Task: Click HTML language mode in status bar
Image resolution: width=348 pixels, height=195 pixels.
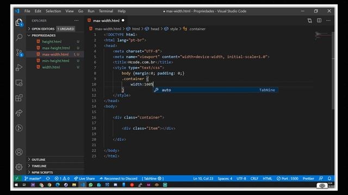Action: 268,178
